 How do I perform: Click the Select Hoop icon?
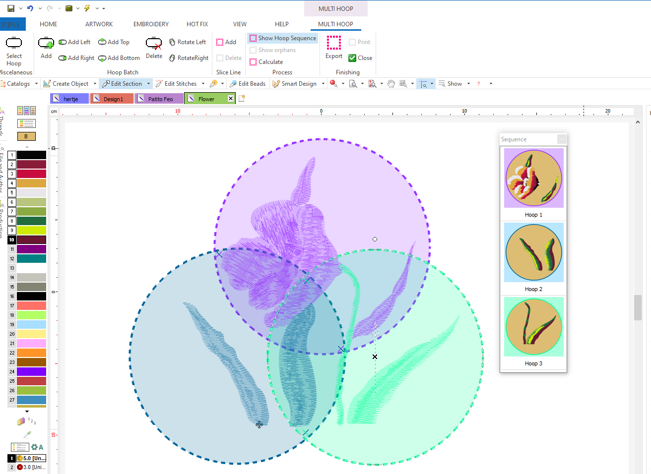tap(14, 43)
